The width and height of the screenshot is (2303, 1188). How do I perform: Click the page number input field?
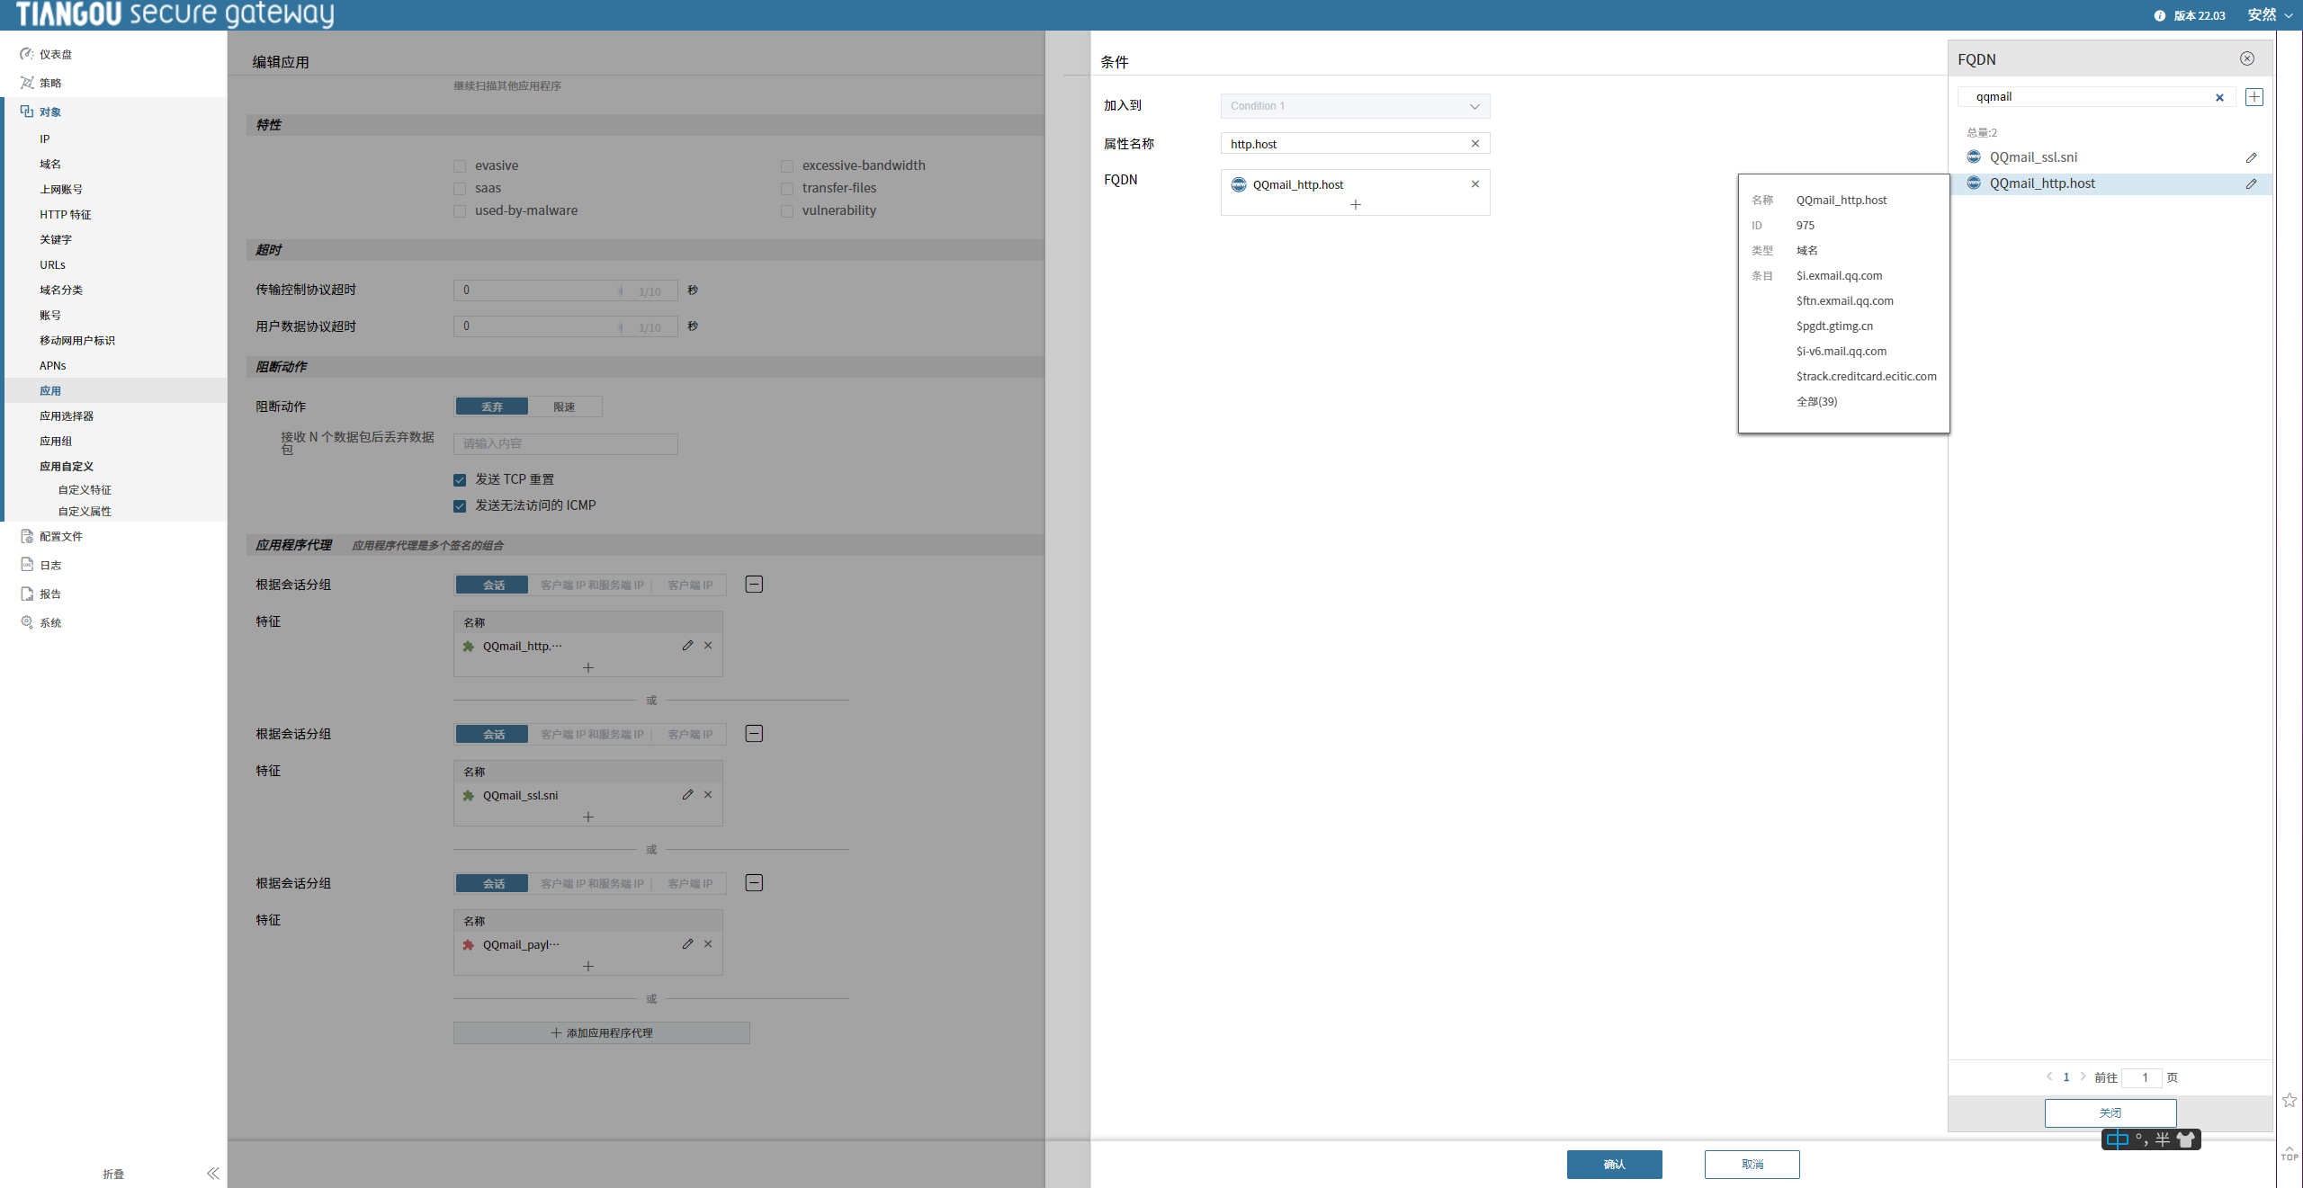tap(2145, 1077)
